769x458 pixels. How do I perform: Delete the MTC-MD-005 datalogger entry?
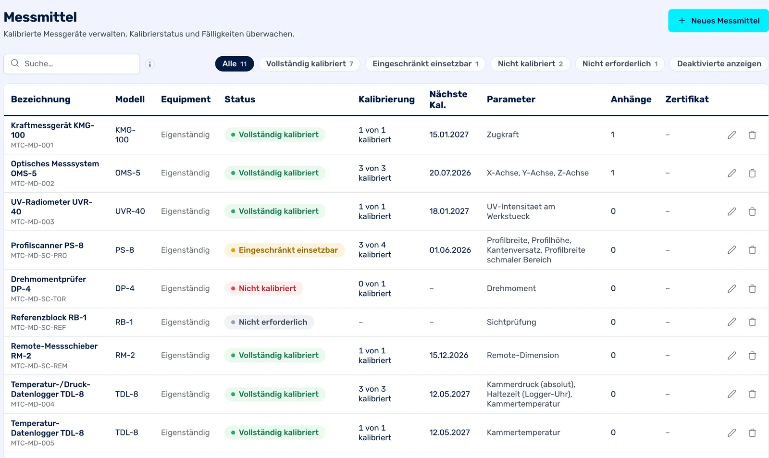coord(752,433)
